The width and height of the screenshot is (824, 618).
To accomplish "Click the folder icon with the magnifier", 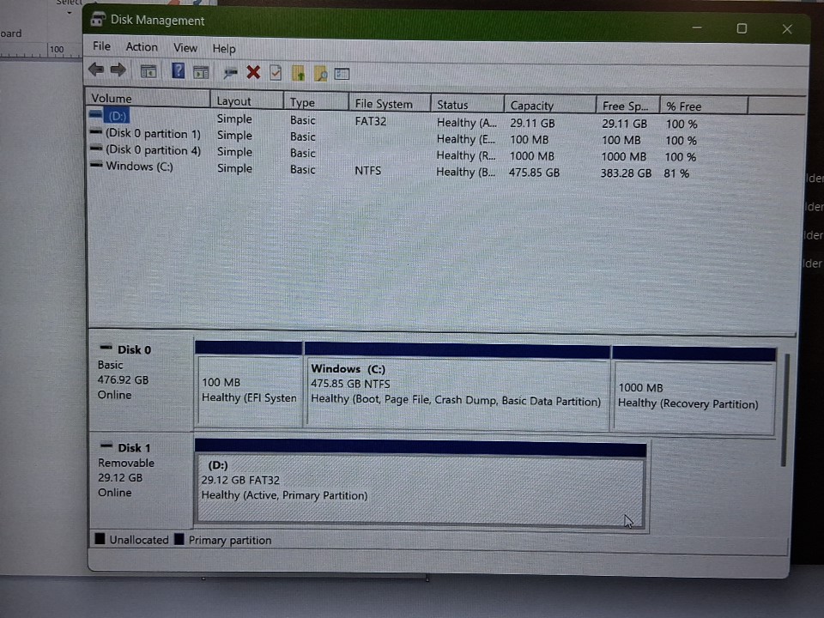I will click(x=320, y=74).
